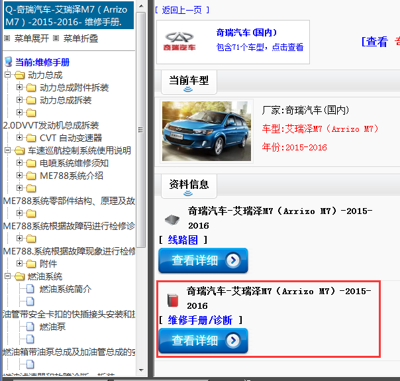Select ME788系统零部件结构、原理及故 tree item
Image resolution: width=400 pixels, height=381 pixels.
[69, 201]
